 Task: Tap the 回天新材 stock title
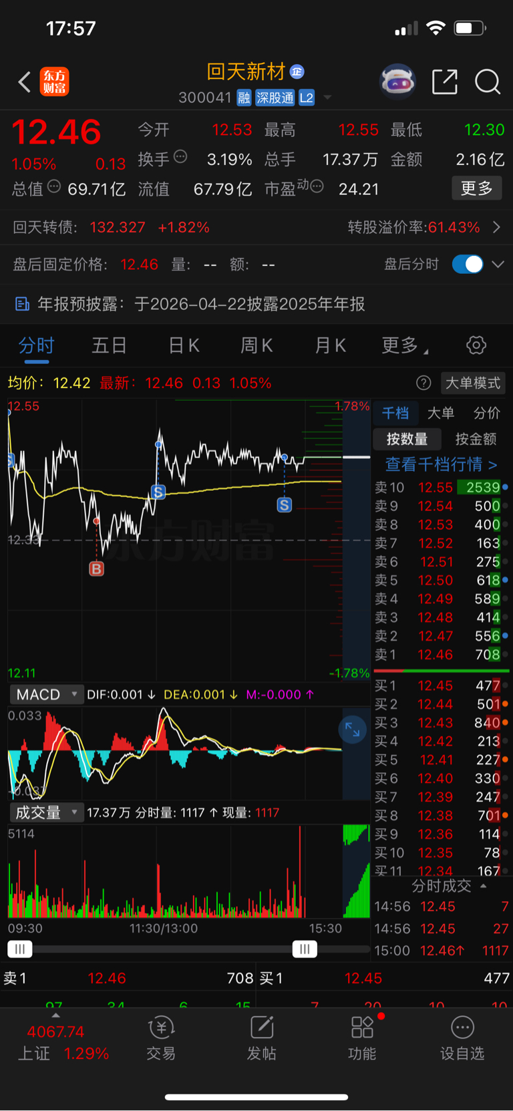[246, 71]
